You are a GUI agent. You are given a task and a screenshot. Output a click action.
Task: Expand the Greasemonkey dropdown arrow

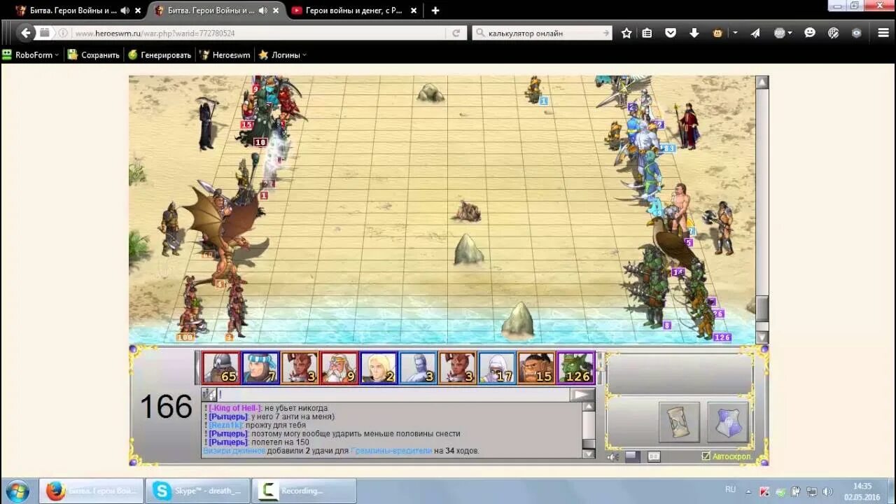(x=735, y=33)
